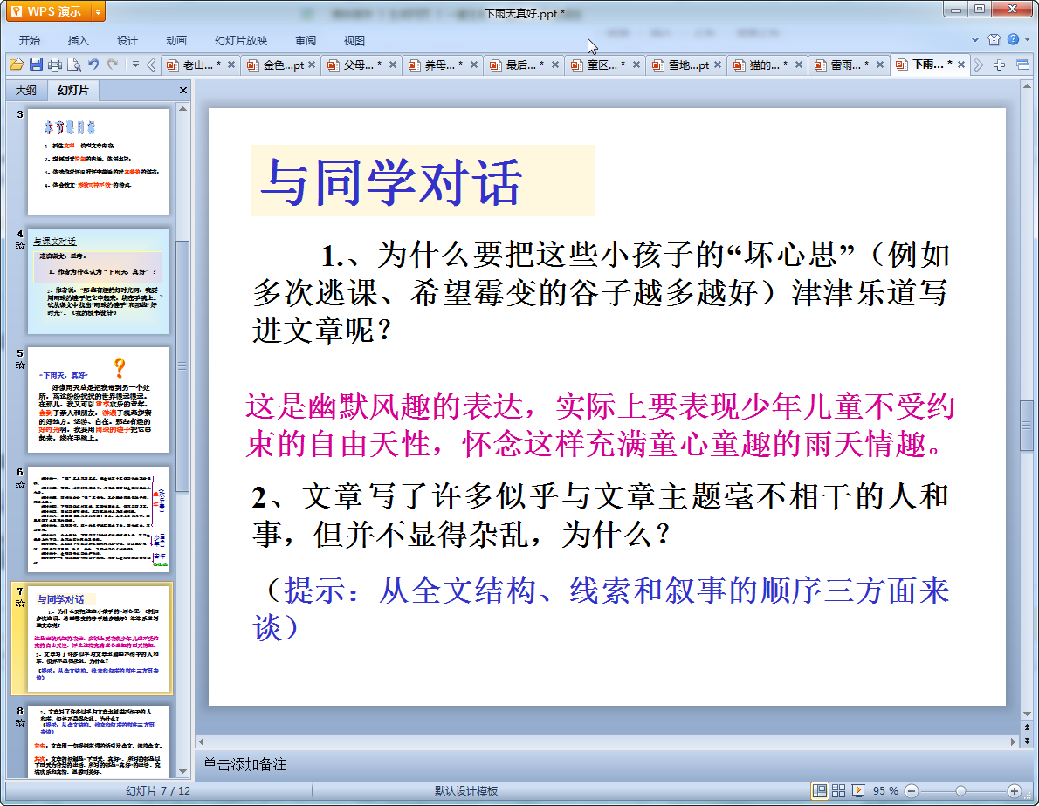Switch to the 大纲 outline tab

point(26,90)
